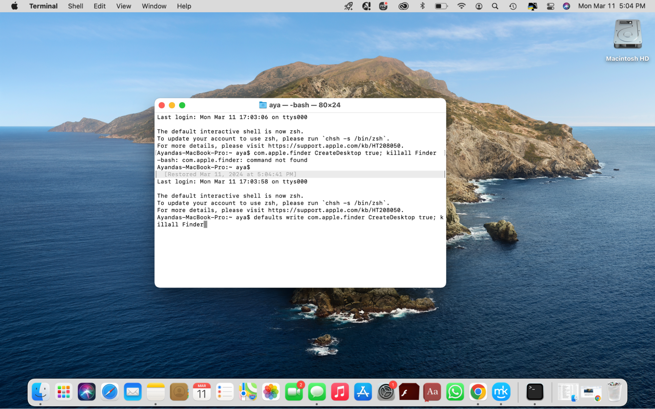The image size is (655, 409).
Task: Toggle Bluetooth via the menu bar icon
Action: pyautogui.click(x=422, y=6)
